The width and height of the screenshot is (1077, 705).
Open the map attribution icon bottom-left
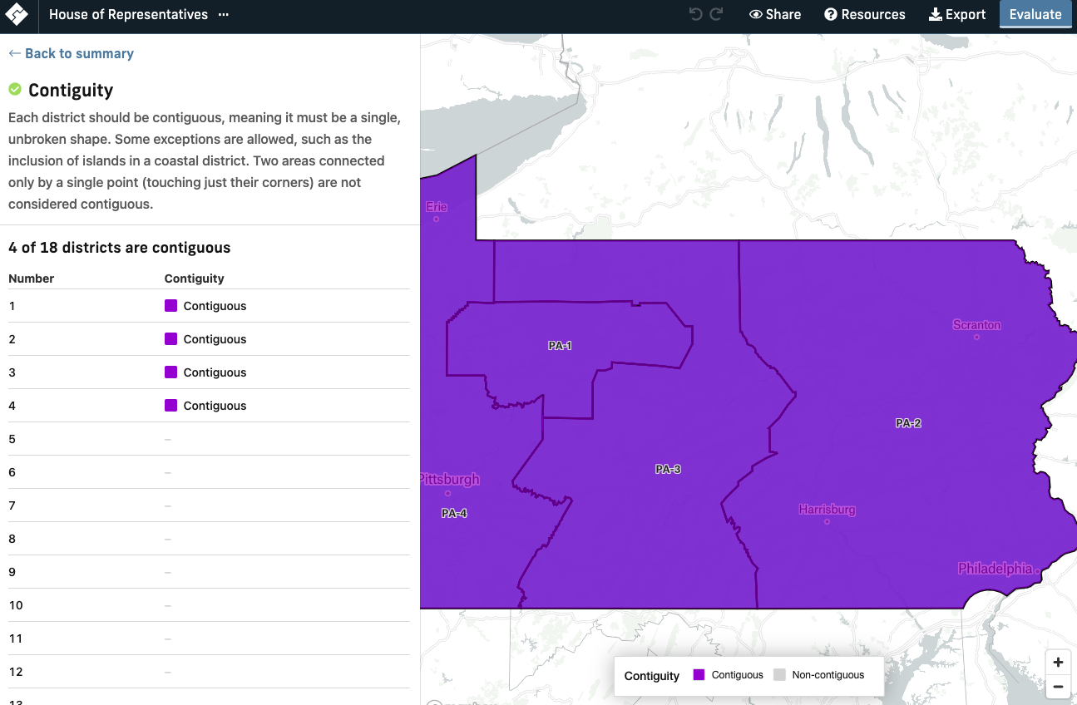coord(433,703)
